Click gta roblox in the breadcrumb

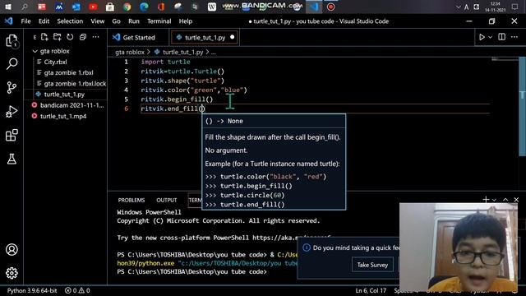click(x=130, y=53)
